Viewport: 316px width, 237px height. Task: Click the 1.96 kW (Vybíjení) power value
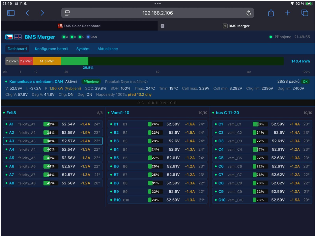tap(65, 89)
